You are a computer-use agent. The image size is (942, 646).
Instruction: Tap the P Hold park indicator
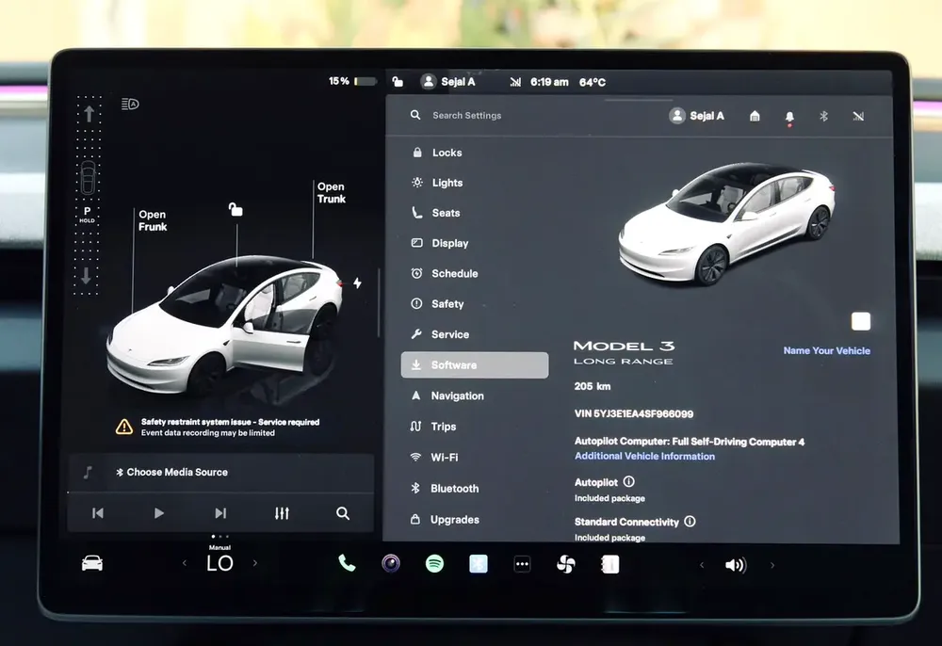[87, 215]
